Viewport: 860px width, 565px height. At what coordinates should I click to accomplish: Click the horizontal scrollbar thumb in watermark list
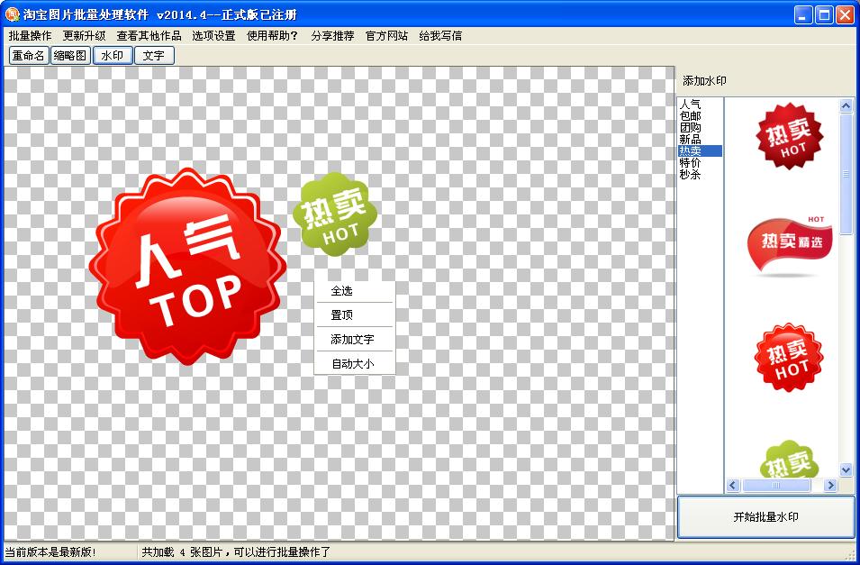click(x=776, y=486)
